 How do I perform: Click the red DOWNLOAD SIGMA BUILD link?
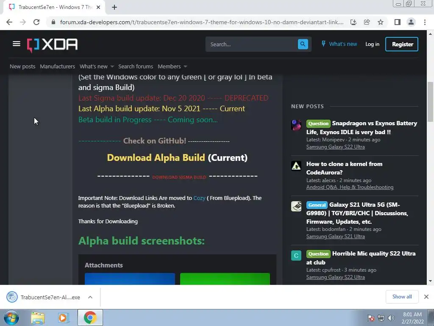pyautogui.click(x=179, y=177)
